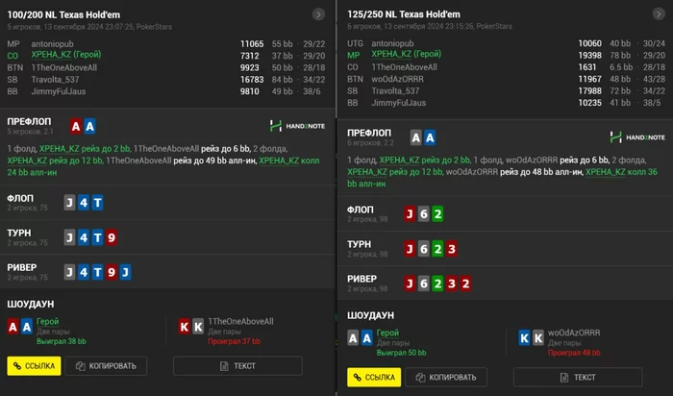Click ХРЕНА_KZ hero name in left player list

66,55
